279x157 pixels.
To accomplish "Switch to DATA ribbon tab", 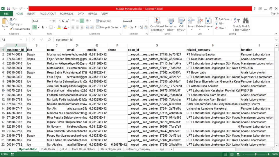I will coord(81,14).
